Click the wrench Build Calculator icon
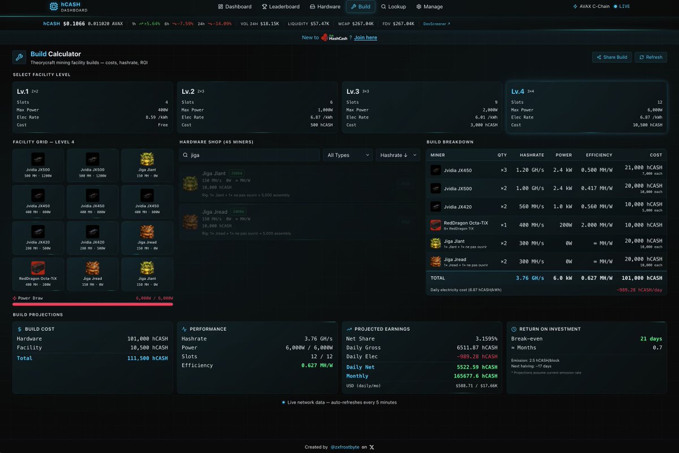This screenshot has height=453, width=679. pos(19,57)
